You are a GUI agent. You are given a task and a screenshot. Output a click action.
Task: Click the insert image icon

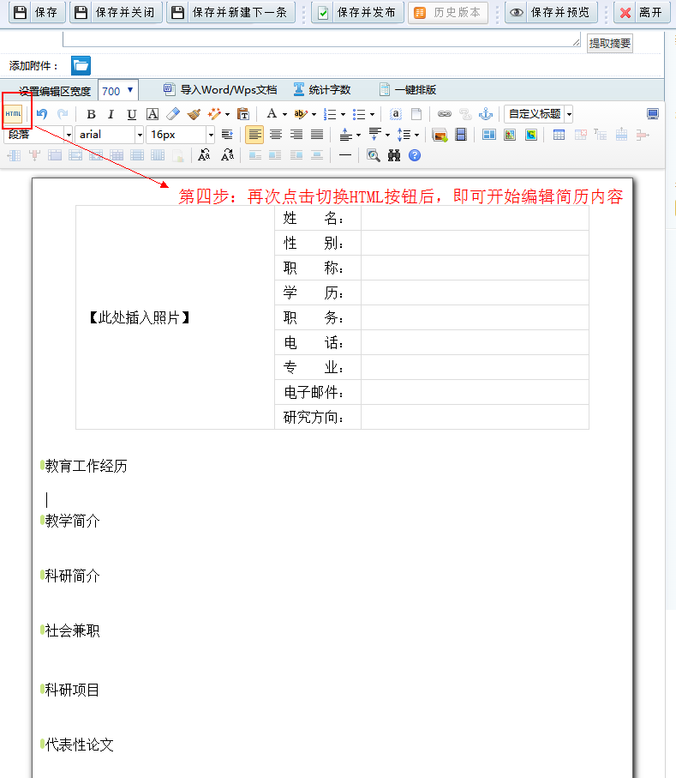(440, 135)
